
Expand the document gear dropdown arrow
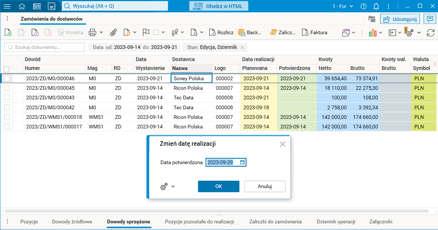202,33
